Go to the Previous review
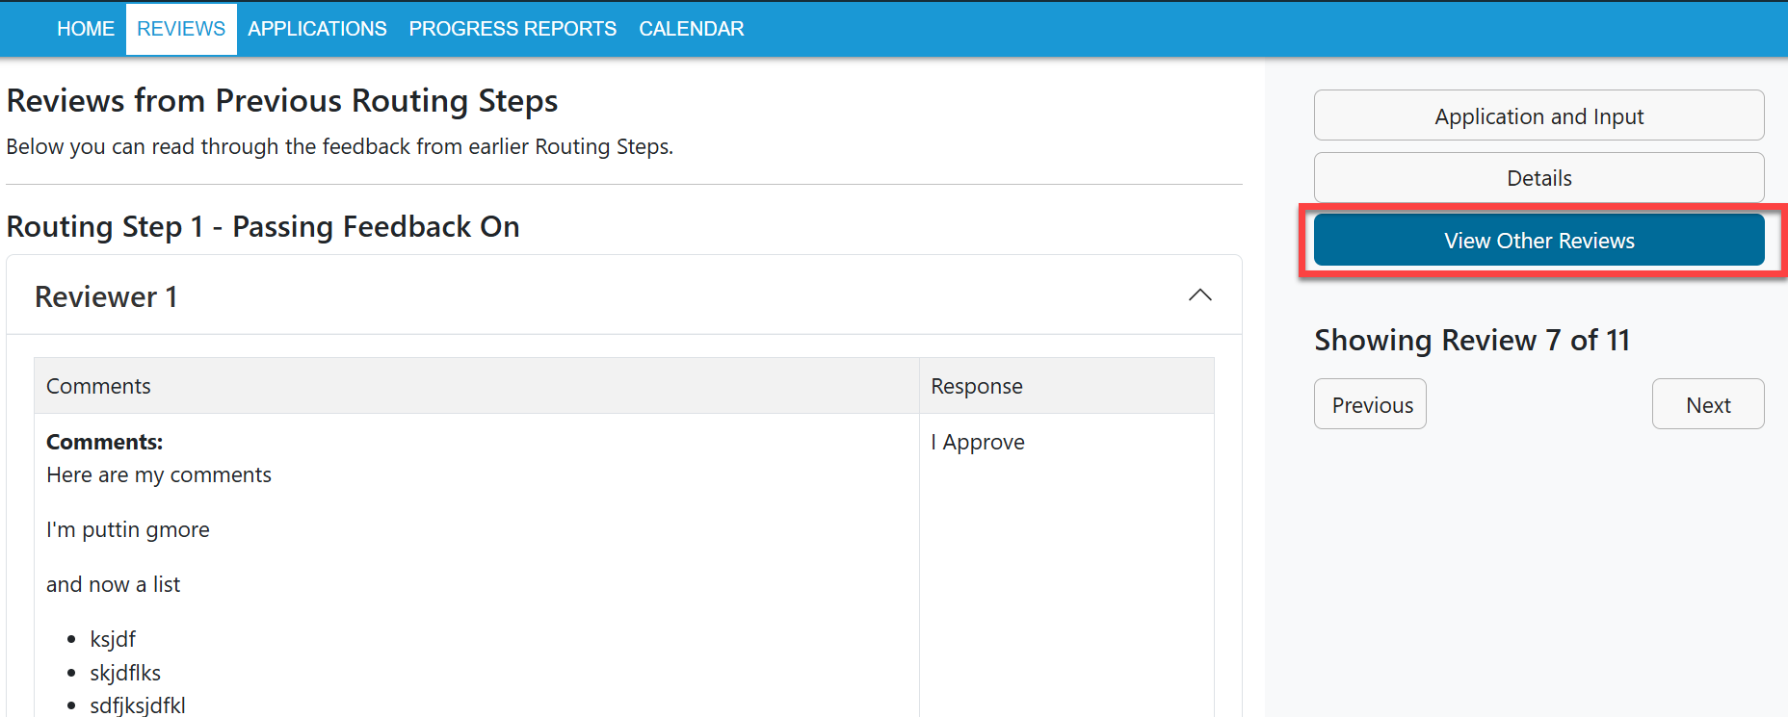This screenshot has height=717, width=1788. click(x=1370, y=404)
